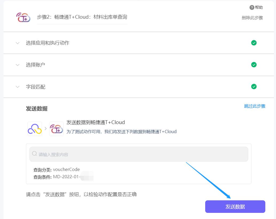This screenshot has width=276, height=219.
Task: Expand the 选择账户 section chevron
Action: tap(17, 65)
